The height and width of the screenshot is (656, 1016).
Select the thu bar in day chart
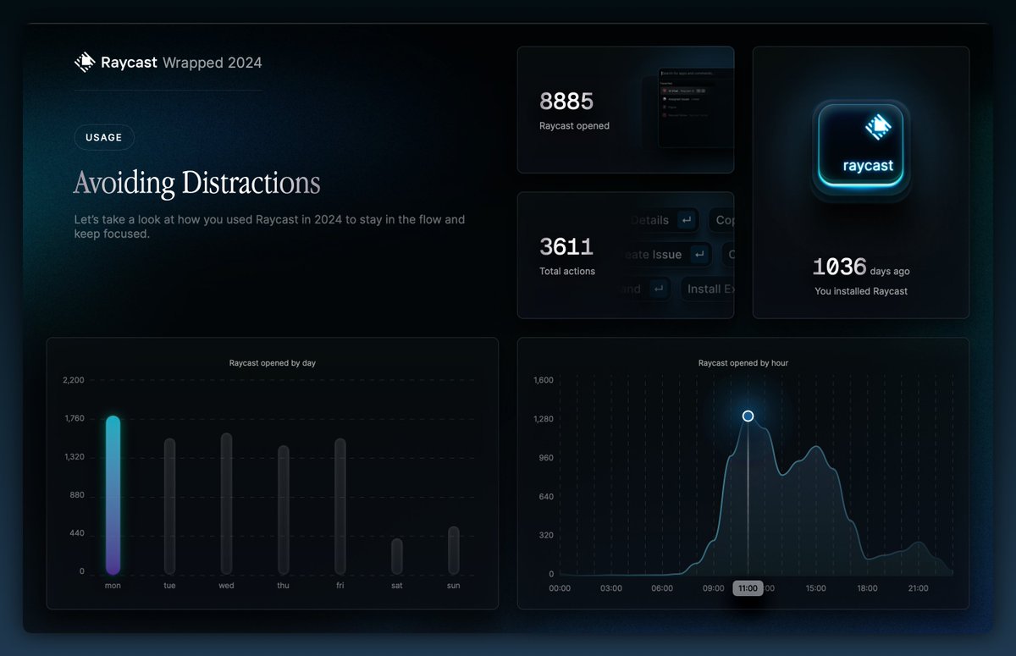[x=284, y=510]
